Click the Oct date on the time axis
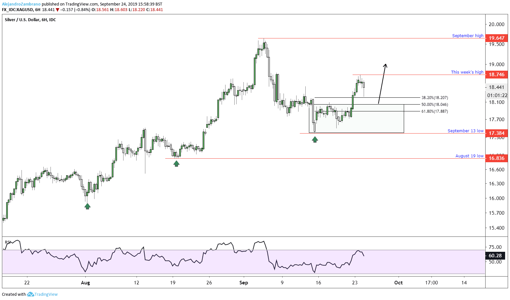Screen dimensions: 510x300 [399, 283]
